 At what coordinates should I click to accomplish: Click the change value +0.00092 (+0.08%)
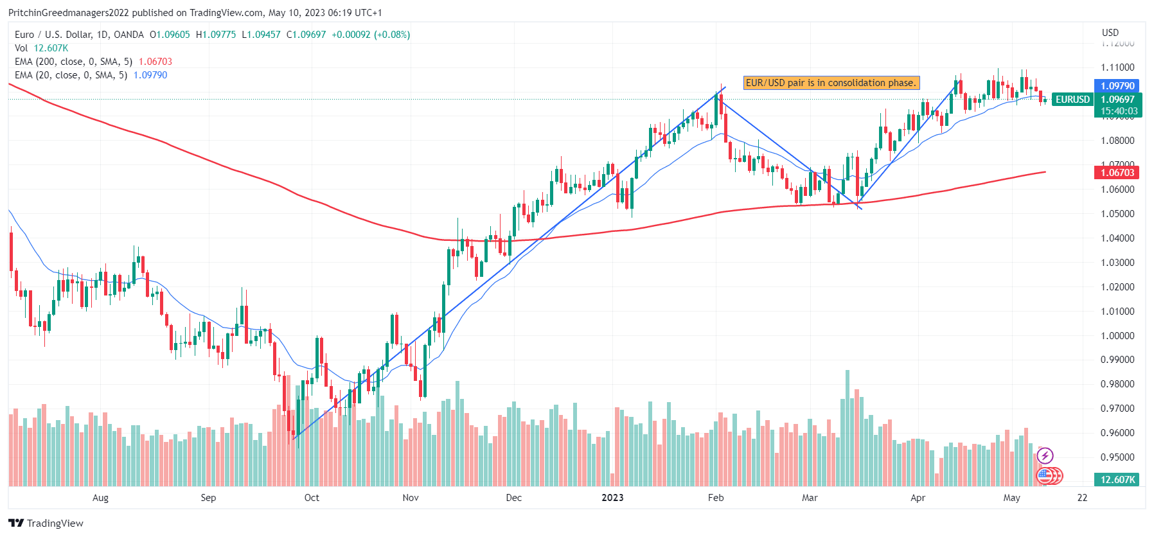[371, 35]
